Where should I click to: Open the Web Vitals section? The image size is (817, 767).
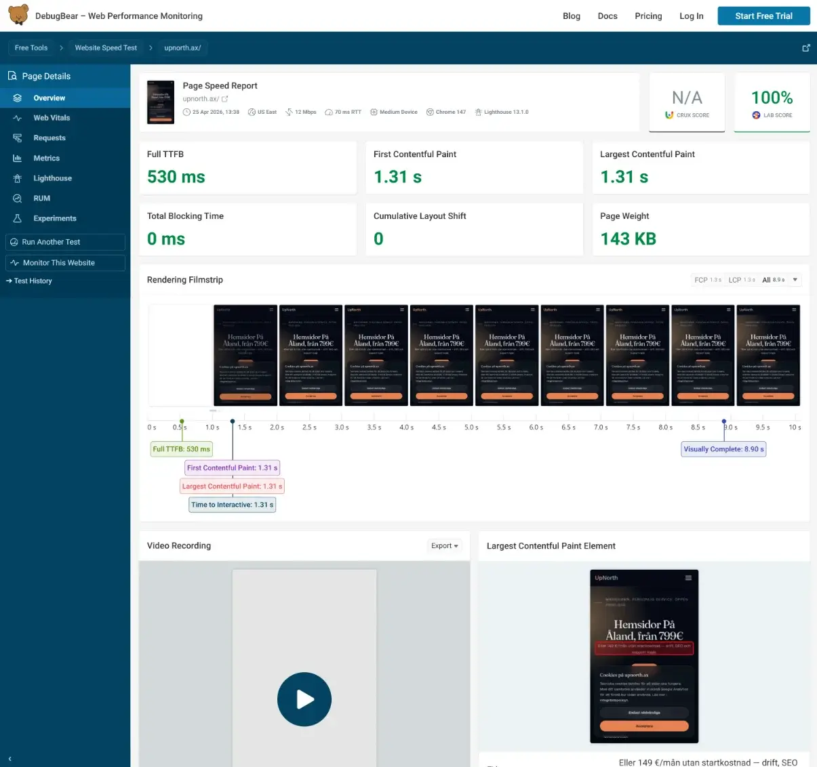click(x=65, y=118)
